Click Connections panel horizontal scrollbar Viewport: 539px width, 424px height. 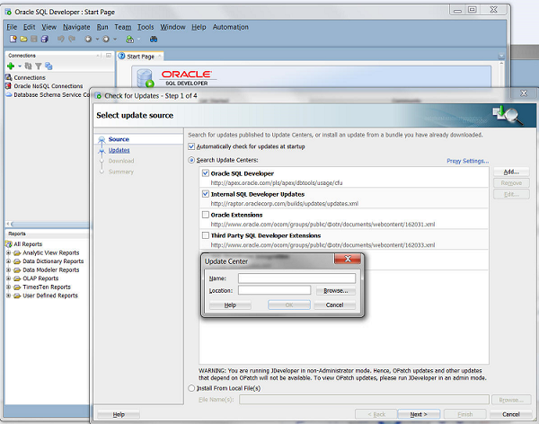(x=49, y=225)
